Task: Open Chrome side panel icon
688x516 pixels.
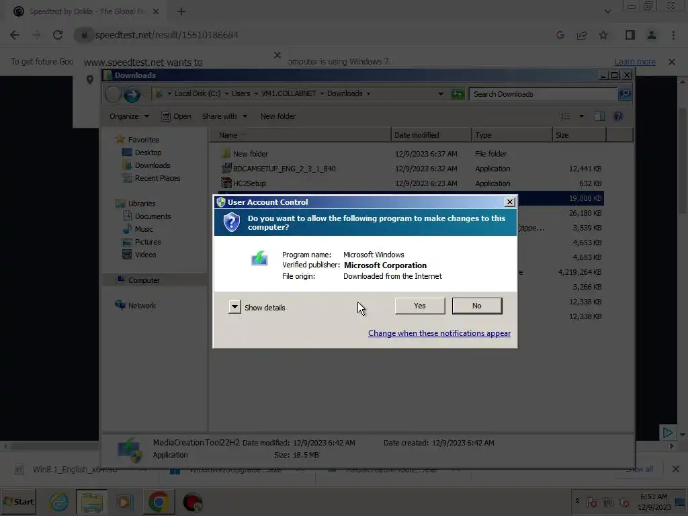Action: click(x=630, y=35)
